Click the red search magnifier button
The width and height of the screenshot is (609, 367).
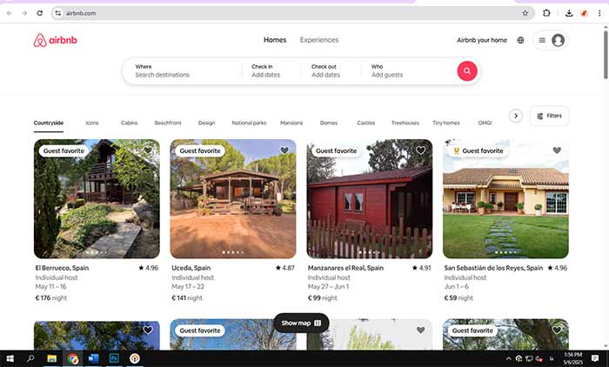467,71
